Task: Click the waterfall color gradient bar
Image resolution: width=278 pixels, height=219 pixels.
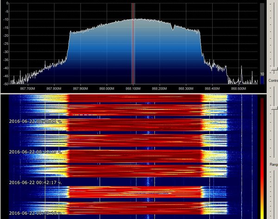Action: 262,158
